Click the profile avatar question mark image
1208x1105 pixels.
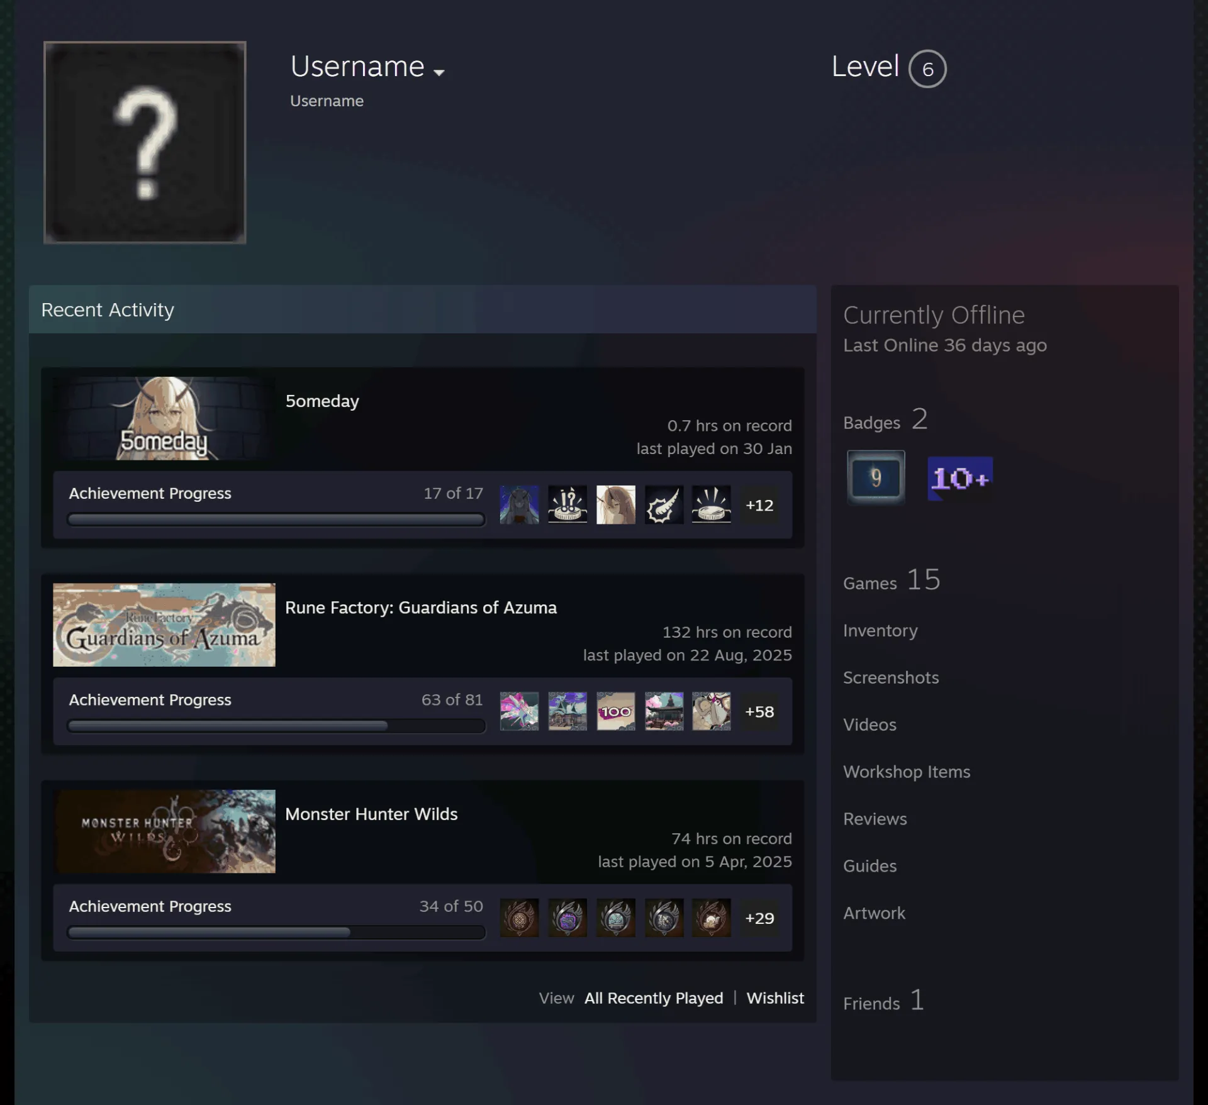[x=145, y=142]
